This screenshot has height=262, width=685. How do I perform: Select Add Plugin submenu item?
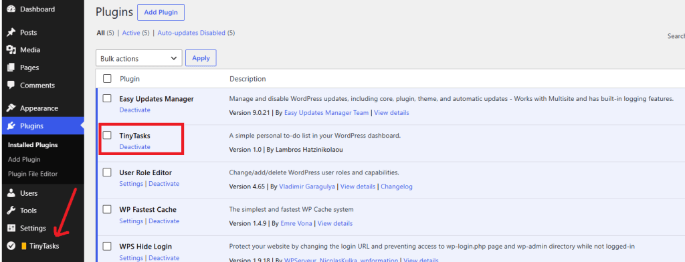(x=24, y=159)
